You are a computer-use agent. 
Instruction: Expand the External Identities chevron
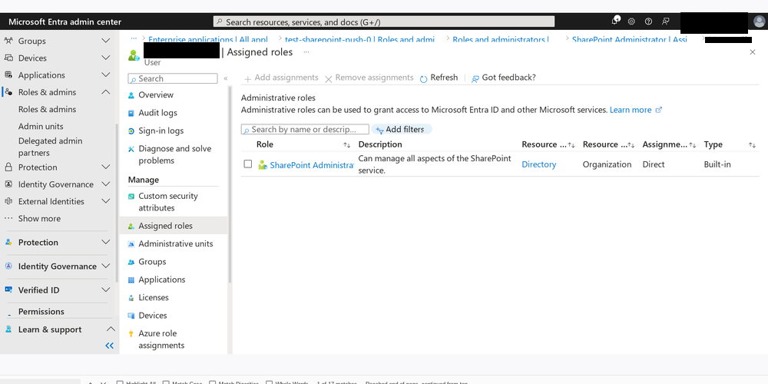(105, 201)
